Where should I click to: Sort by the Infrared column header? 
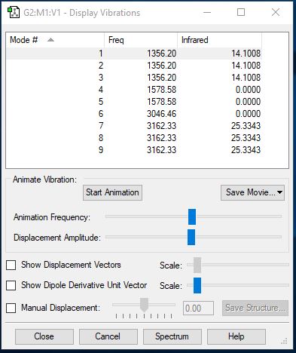(220, 40)
